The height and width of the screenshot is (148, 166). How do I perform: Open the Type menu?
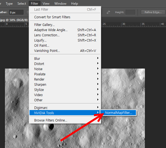[9, 4]
